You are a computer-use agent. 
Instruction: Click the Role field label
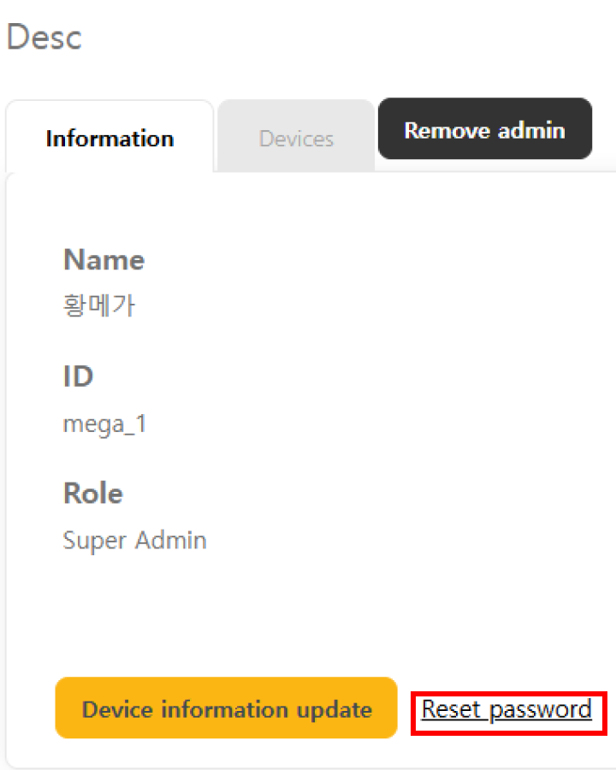coord(92,493)
